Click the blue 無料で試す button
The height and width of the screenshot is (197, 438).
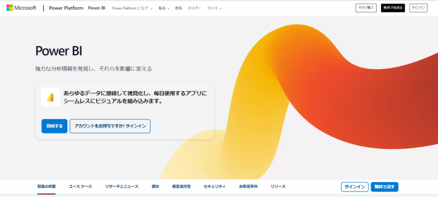point(384,187)
